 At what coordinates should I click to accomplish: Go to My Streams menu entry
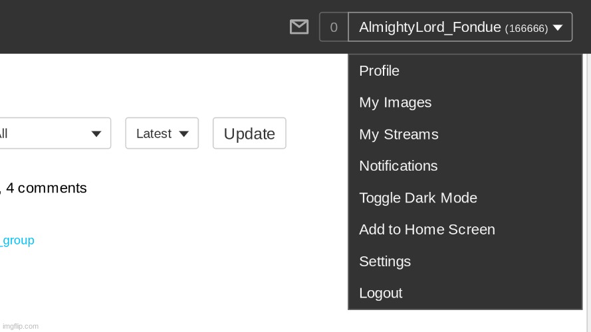click(398, 135)
